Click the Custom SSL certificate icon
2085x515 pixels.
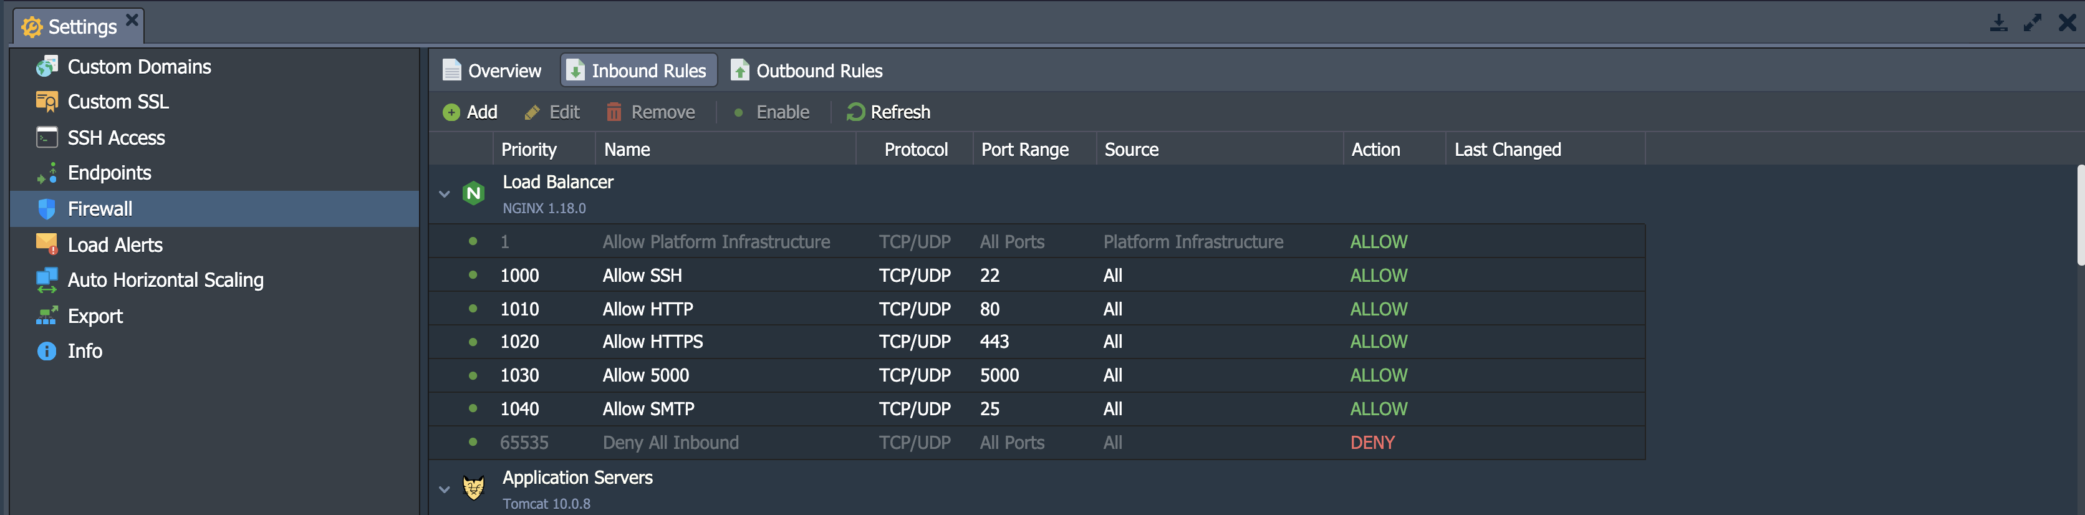point(47,102)
